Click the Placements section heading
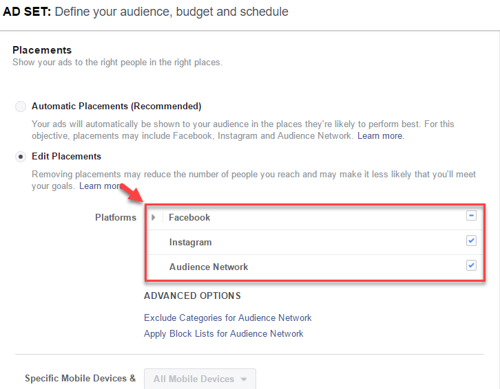 (x=42, y=50)
